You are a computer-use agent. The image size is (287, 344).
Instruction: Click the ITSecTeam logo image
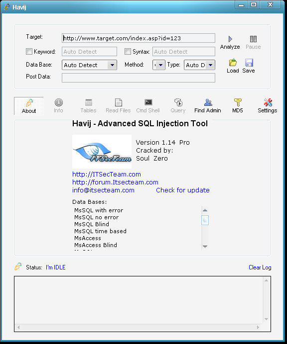pyautogui.click(x=102, y=152)
